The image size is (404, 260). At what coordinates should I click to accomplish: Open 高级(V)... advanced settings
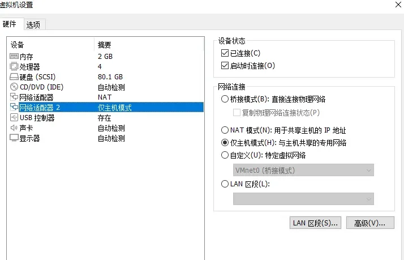point(369,223)
